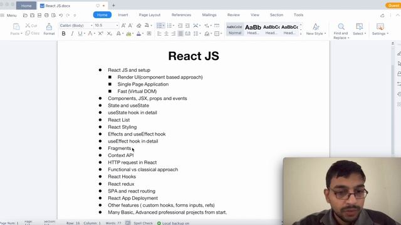Expand the shading dropdown in paragraph group
The height and width of the screenshot is (225, 401).
click(211, 34)
